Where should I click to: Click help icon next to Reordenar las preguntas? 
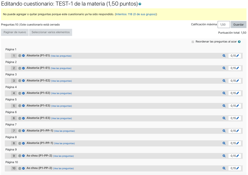tap(239, 42)
